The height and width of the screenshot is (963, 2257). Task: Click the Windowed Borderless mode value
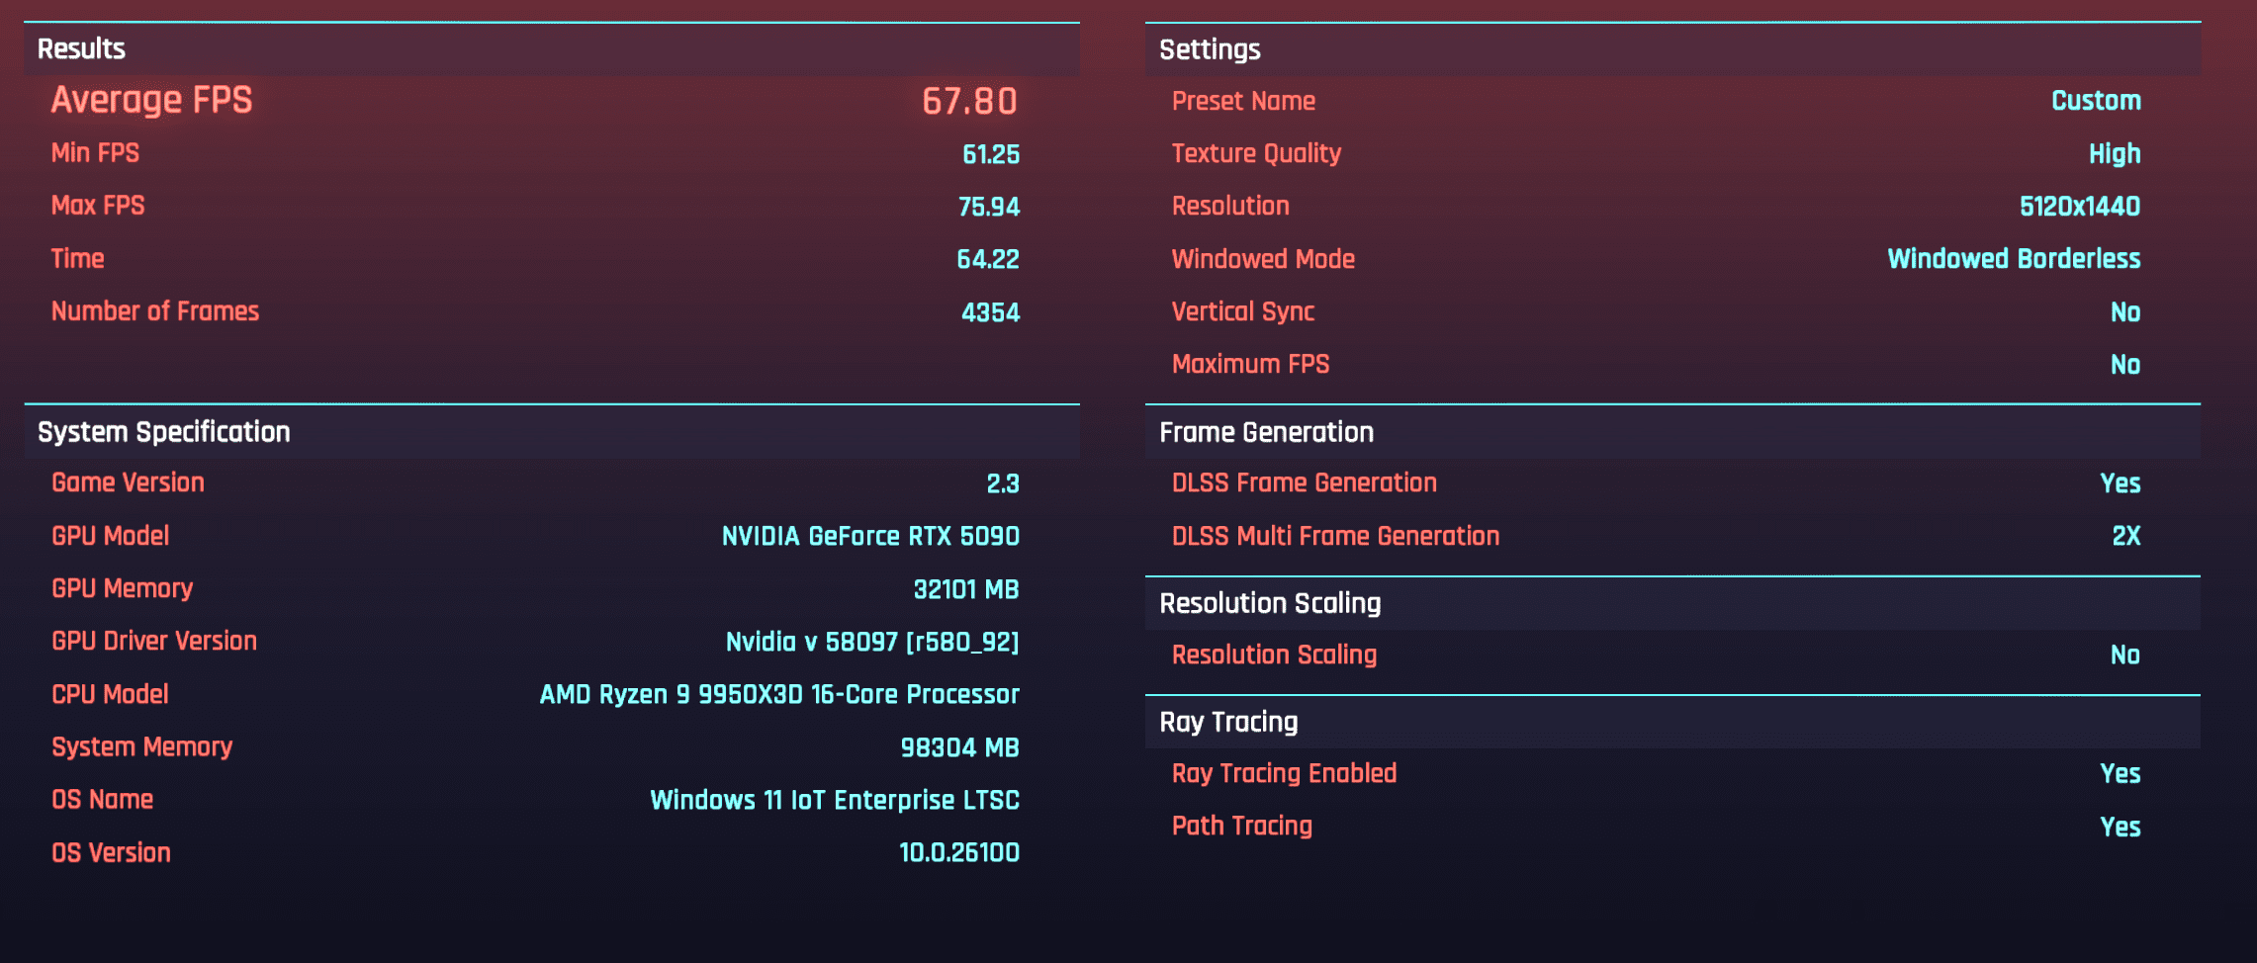coord(2014,259)
